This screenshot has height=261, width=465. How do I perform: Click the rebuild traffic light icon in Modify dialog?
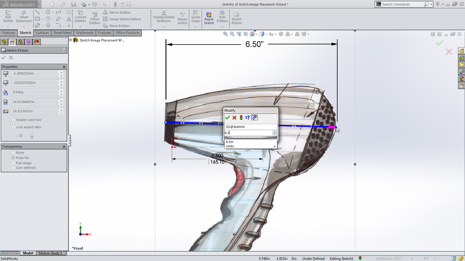coord(241,117)
